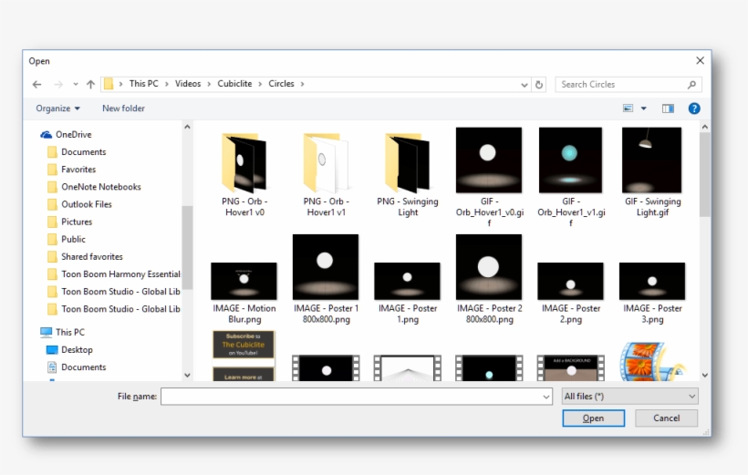Open the File name history dropdown
Viewport: 748px width, 475px height.
[546, 397]
